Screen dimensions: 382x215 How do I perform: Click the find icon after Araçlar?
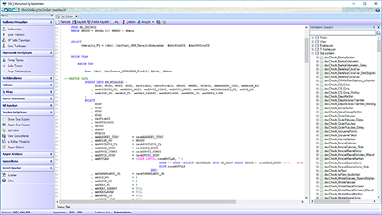[158, 22]
